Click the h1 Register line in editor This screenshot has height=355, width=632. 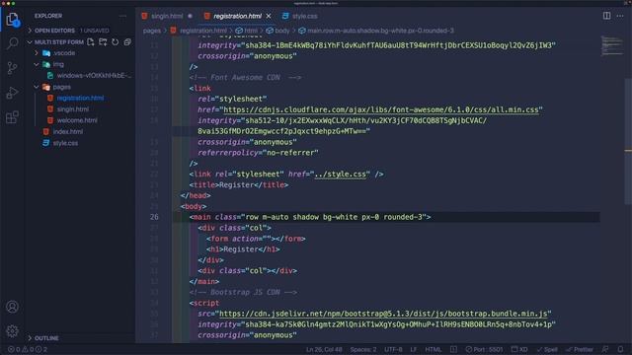[243, 249]
